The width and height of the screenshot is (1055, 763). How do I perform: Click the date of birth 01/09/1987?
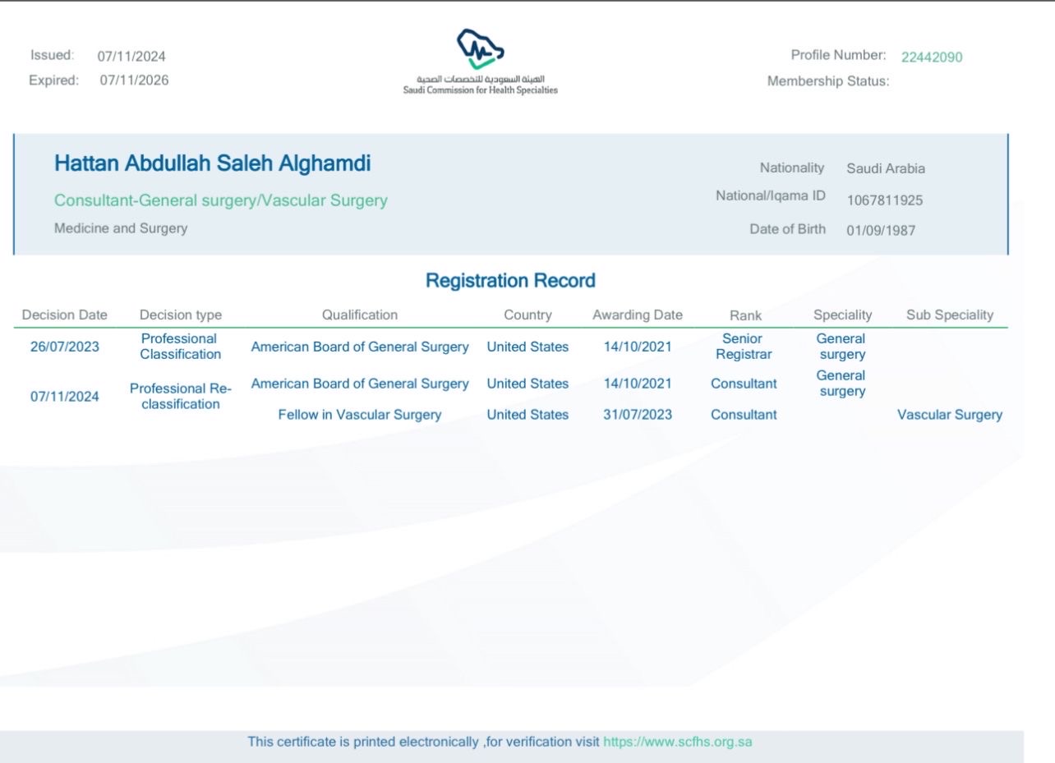880,231
